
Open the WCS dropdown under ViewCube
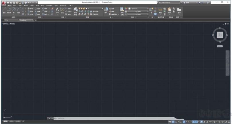[220, 46]
